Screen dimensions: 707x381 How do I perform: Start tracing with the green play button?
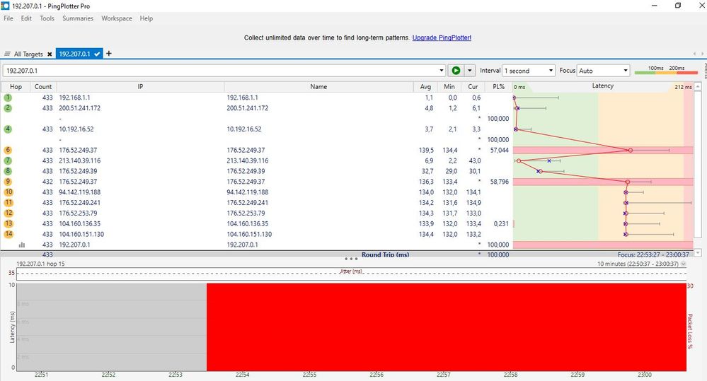click(456, 71)
